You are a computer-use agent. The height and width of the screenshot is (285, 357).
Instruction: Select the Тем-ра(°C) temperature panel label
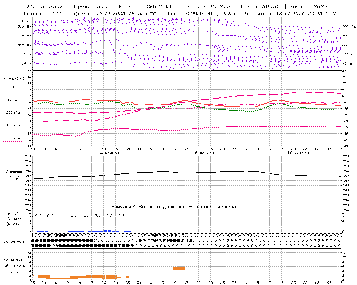(x=13, y=79)
